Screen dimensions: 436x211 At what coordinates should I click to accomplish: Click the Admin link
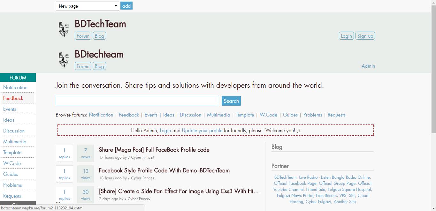pos(368,66)
